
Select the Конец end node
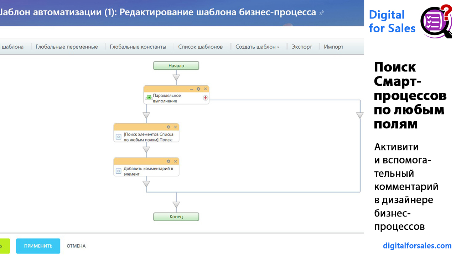point(176,217)
